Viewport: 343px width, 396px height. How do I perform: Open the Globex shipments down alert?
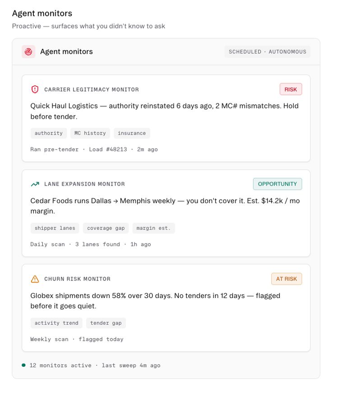(166, 308)
